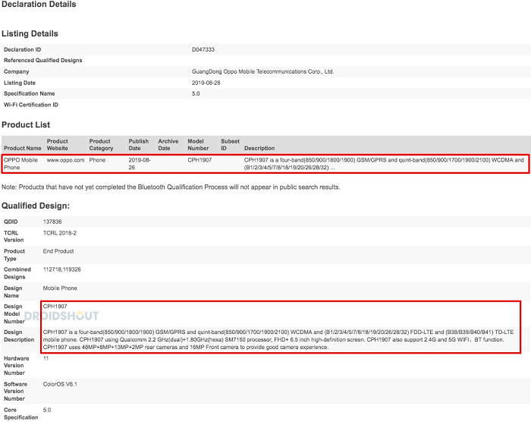
Task: Click the 'Model Number' column header
Action: click(x=198, y=145)
